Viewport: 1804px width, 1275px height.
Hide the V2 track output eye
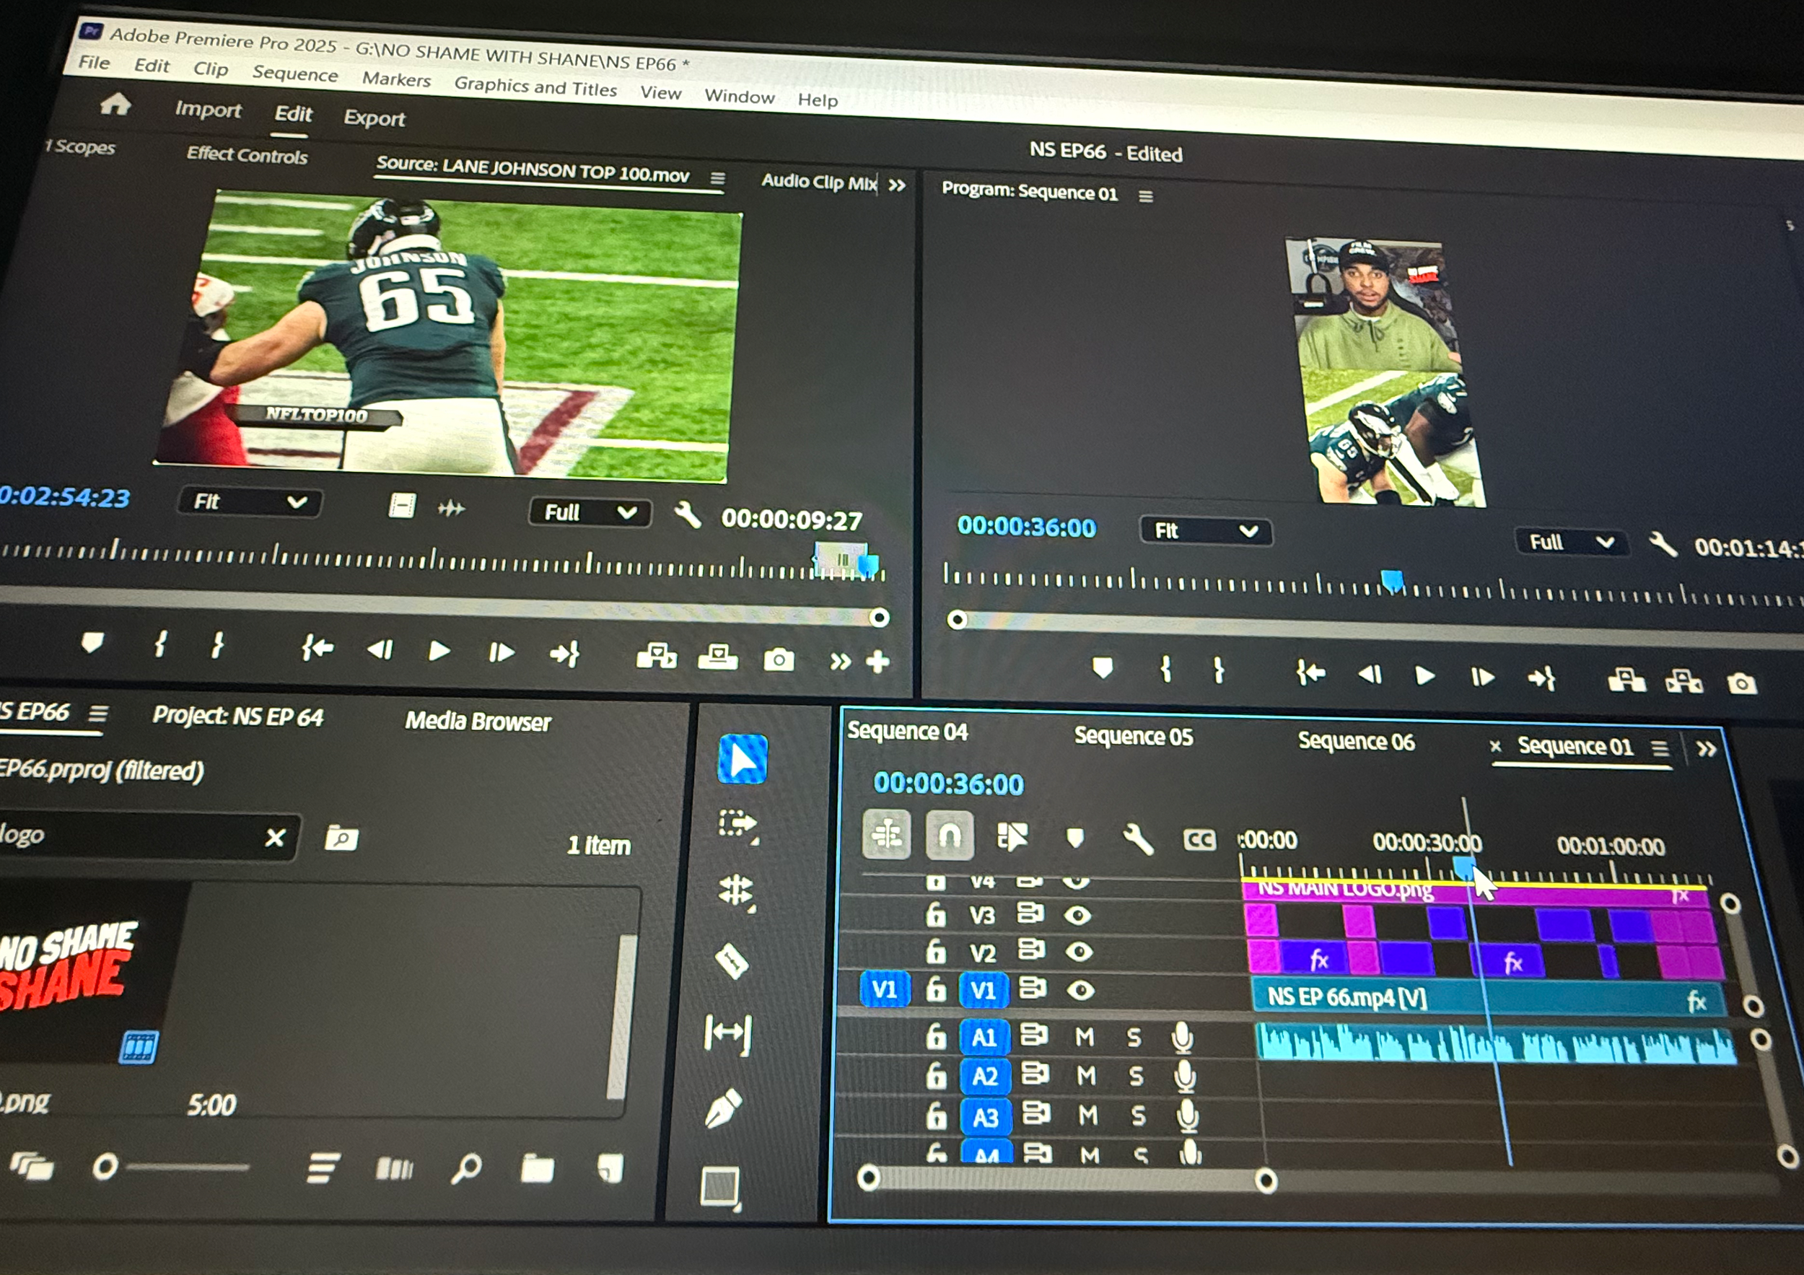[1080, 952]
